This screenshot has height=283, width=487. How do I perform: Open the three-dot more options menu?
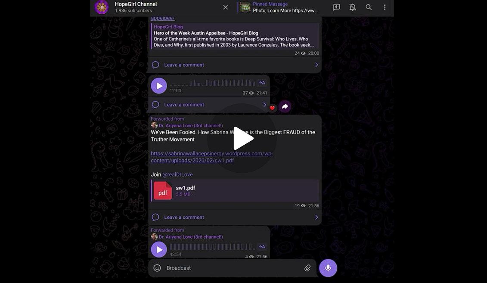(x=385, y=7)
